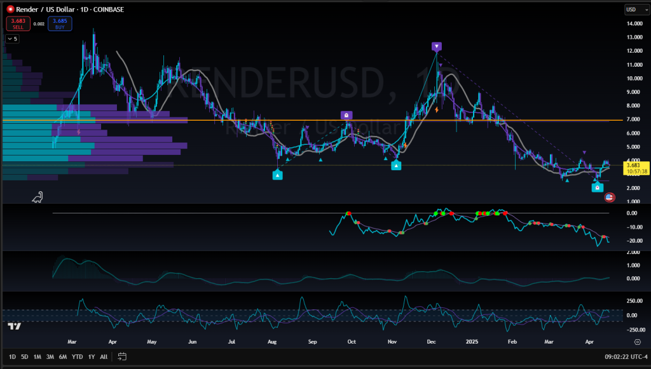Open chart settings gear on time axis
This screenshot has height=369, width=651.
click(x=637, y=342)
